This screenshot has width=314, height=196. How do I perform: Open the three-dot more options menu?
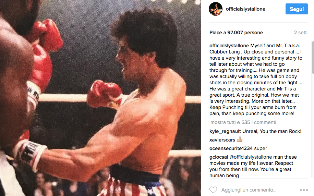click(304, 190)
